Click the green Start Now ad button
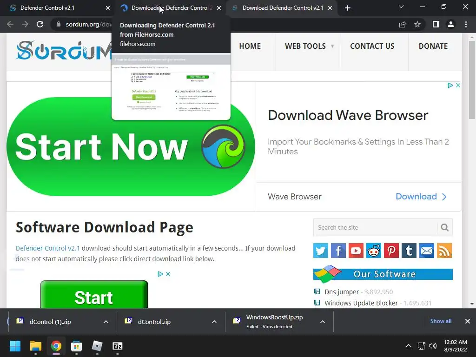Screen dimensions: 476x357 click(131, 146)
